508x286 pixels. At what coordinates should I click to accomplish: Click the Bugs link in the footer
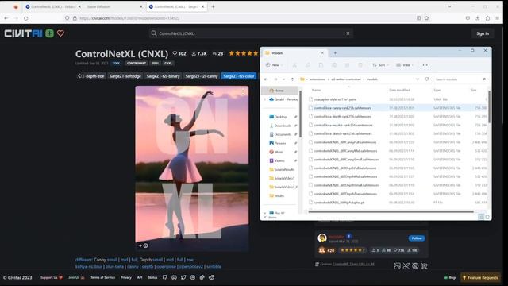click(450, 277)
